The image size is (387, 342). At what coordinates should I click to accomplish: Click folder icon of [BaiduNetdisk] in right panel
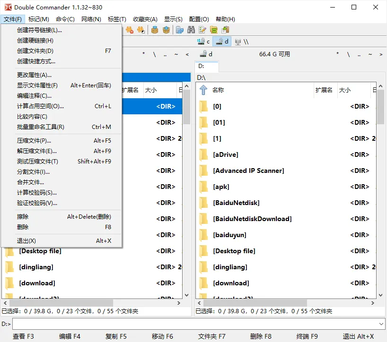tap(203, 203)
